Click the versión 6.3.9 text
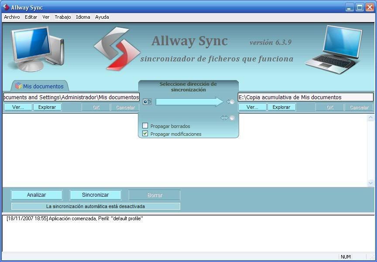This screenshot has height=262, width=377. coord(271,42)
